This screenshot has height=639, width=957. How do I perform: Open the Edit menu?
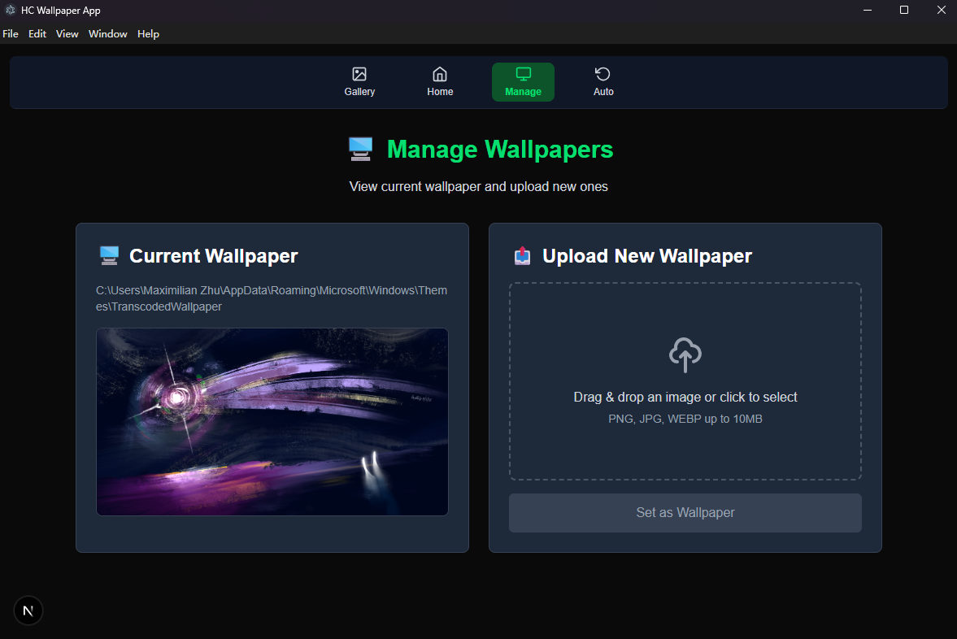tap(37, 33)
